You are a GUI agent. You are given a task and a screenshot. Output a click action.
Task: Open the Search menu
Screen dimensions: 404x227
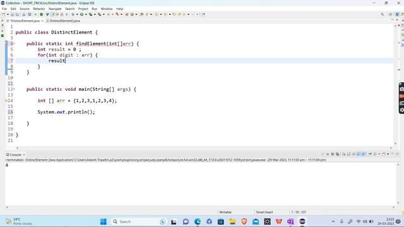pyautogui.click(x=70, y=9)
